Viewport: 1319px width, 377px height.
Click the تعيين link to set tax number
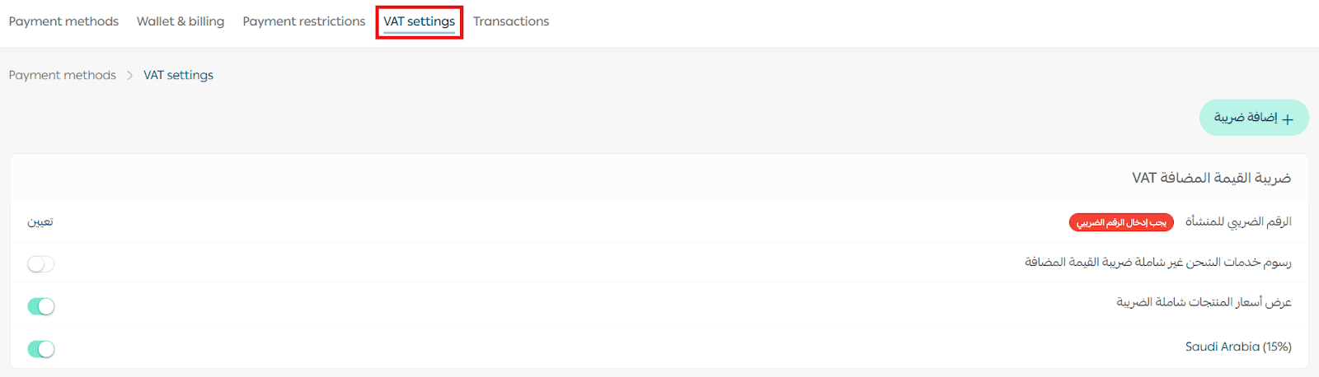click(40, 221)
